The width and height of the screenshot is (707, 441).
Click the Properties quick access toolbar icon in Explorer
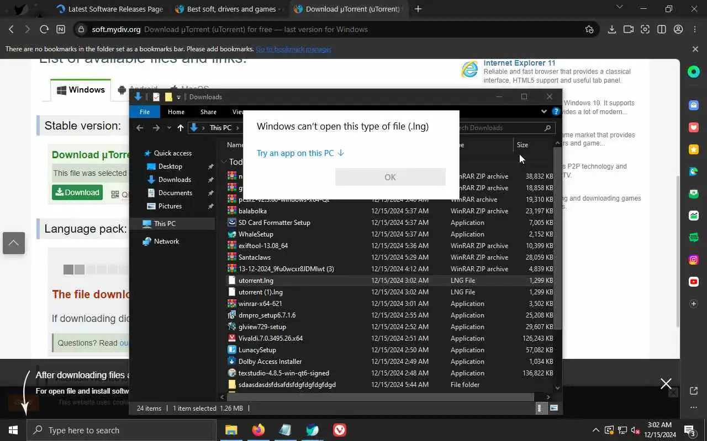click(x=156, y=97)
